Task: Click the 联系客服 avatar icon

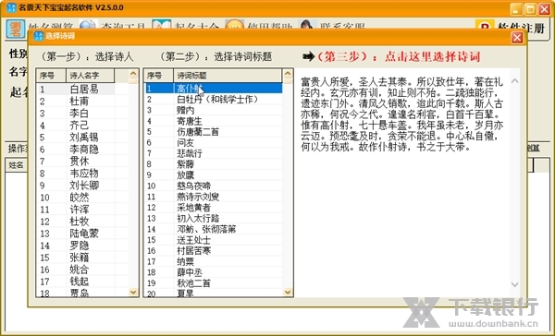Action: pos(307,25)
